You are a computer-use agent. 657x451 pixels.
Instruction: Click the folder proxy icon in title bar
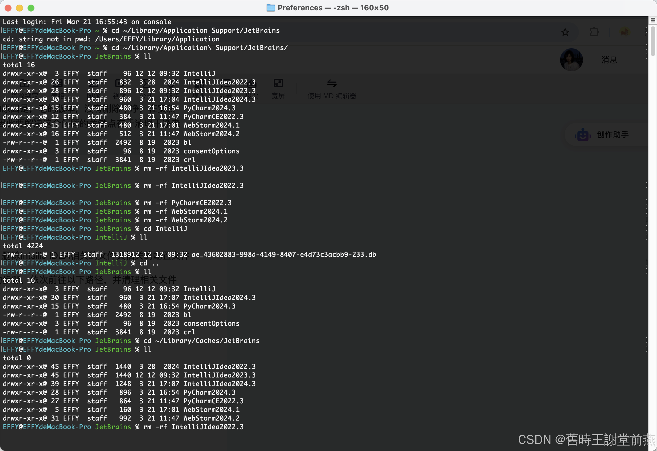coord(270,8)
